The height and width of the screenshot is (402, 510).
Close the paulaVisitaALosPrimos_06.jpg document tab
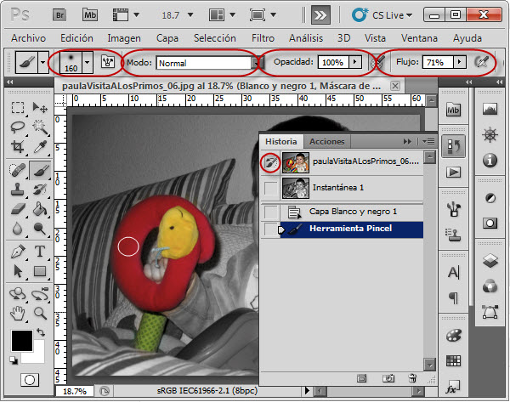tap(395, 86)
